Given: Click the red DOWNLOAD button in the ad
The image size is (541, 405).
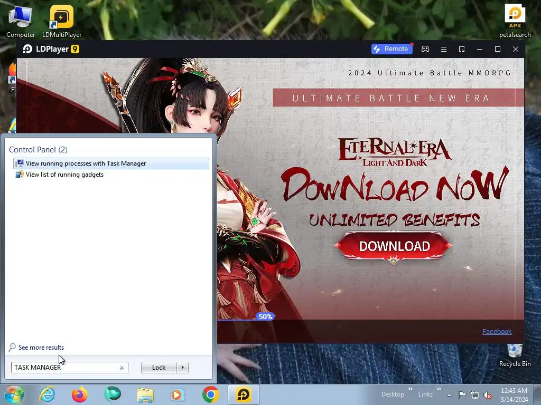Looking at the screenshot, I should pos(394,247).
